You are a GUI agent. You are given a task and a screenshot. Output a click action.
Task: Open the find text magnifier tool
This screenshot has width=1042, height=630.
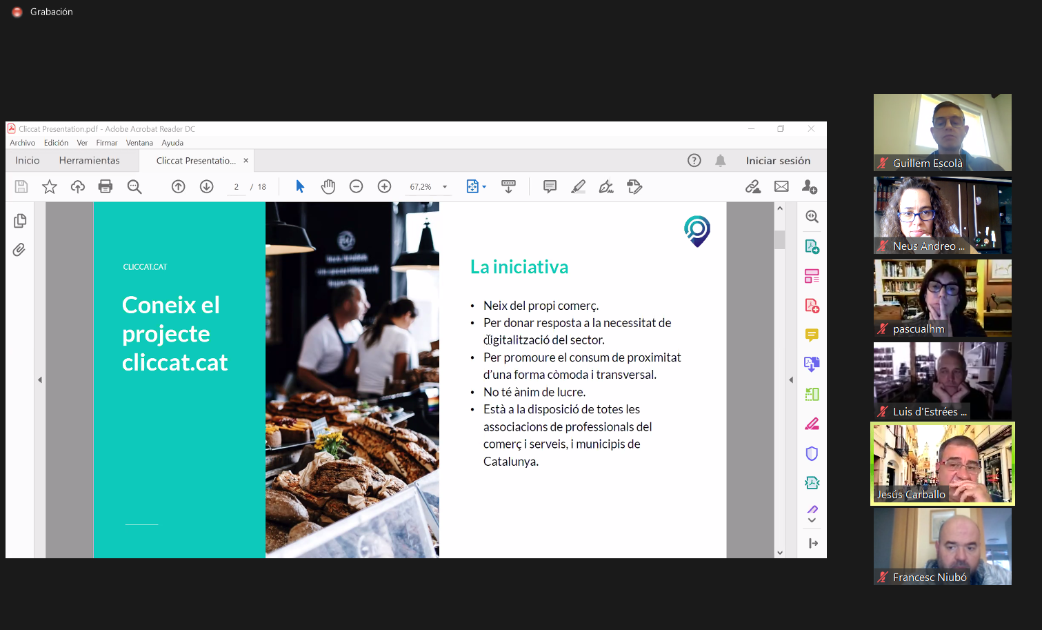click(x=134, y=186)
